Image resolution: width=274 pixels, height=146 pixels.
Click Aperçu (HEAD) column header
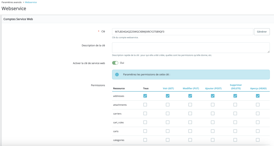[x=258, y=88]
